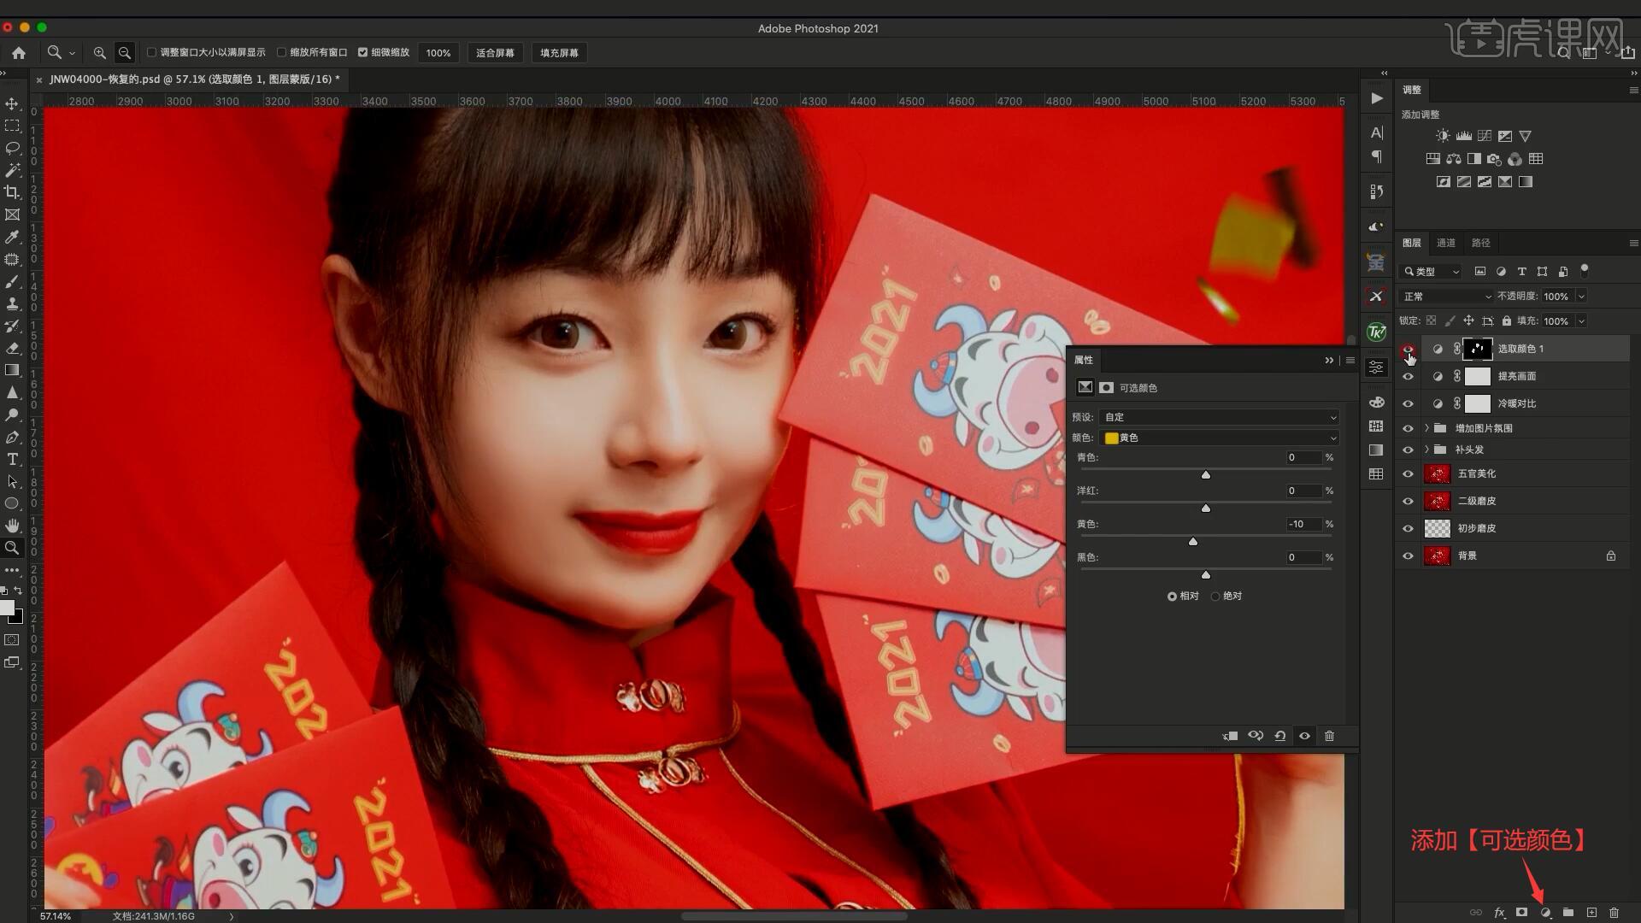Image resolution: width=1641 pixels, height=923 pixels.
Task: Open the blend mode 正常 dropdown
Action: coord(1446,297)
